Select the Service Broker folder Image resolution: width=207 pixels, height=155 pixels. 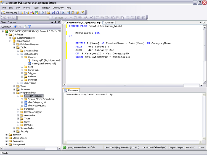(x=27, y=128)
